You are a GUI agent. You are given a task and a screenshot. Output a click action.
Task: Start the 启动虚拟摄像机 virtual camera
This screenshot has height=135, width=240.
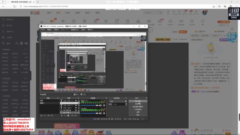pos(138,107)
